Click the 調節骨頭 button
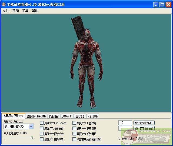Screen dimensions: 173x146 [144, 128]
